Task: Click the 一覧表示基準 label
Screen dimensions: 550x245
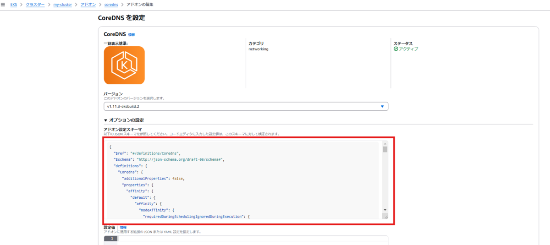Action: (115, 44)
